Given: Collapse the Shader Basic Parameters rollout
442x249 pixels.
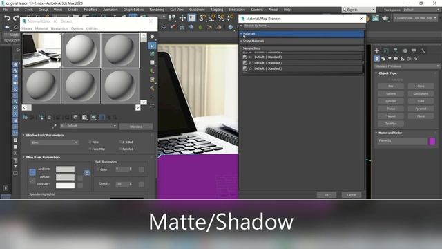Looking at the screenshot, I should coord(23,136).
